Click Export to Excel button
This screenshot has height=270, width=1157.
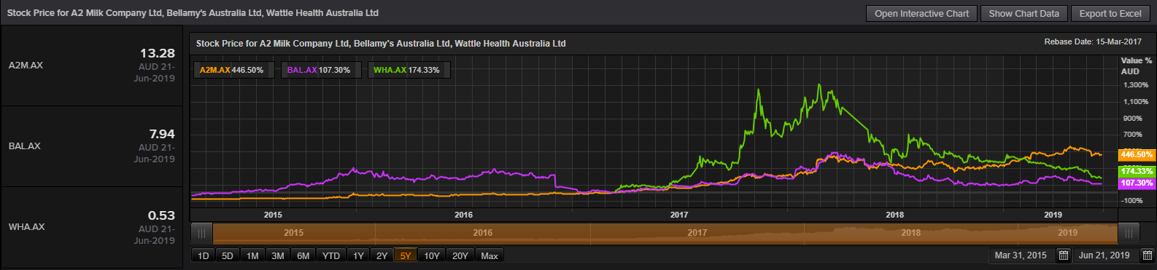(x=1110, y=13)
